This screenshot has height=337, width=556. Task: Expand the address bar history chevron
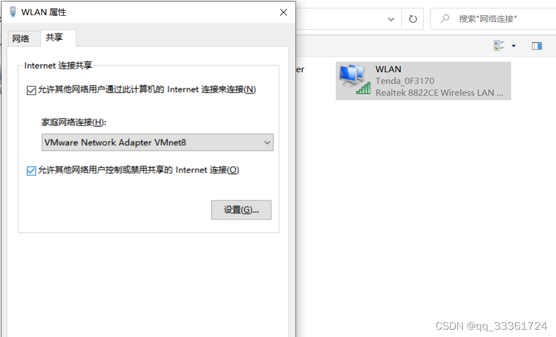tap(391, 19)
